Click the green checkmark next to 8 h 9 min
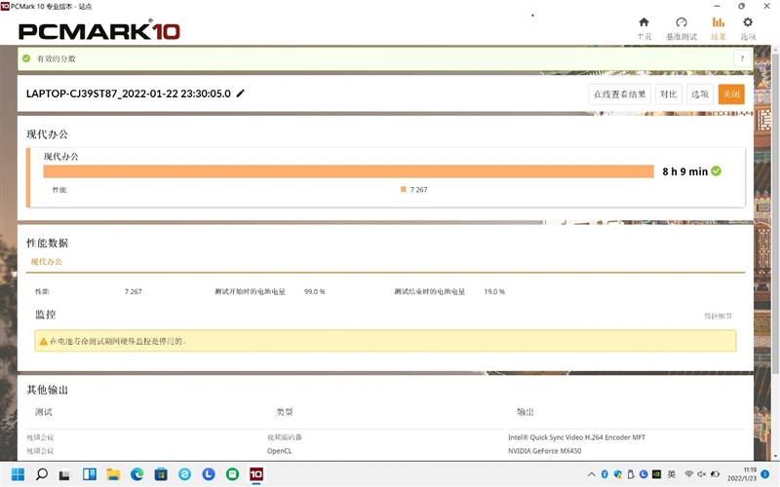 click(x=716, y=171)
